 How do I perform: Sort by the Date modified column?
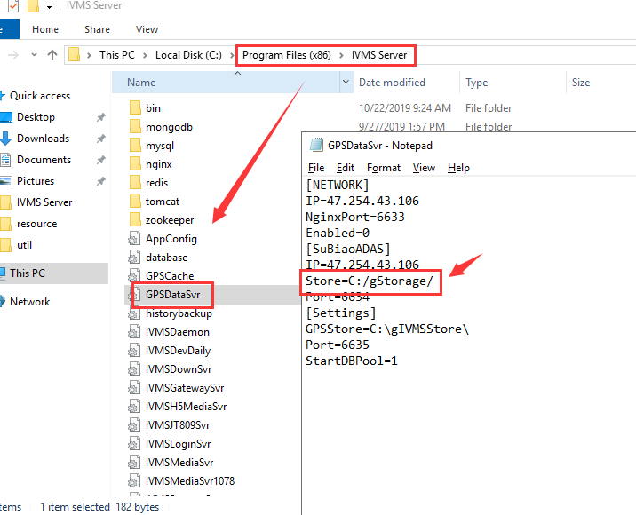tap(392, 83)
